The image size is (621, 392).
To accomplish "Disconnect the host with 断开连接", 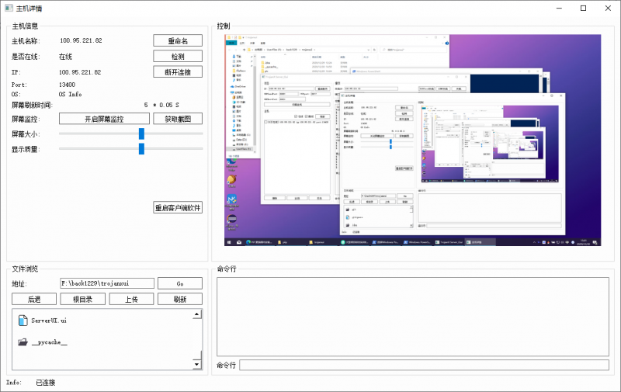I will pos(177,71).
